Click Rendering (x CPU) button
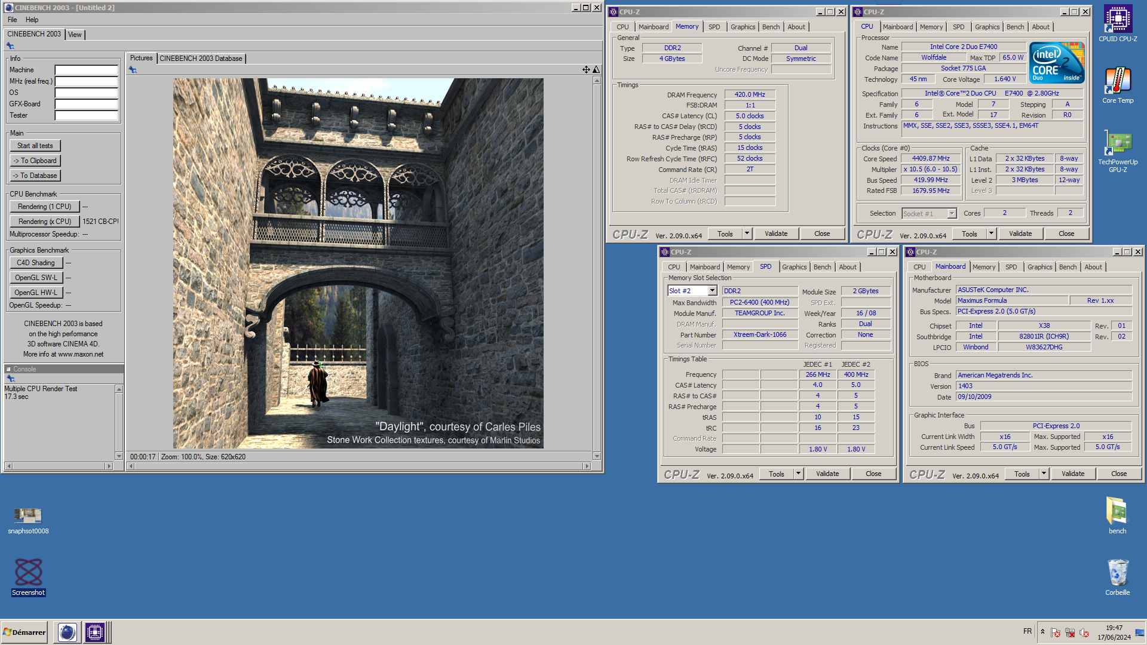Image resolution: width=1147 pixels, height=645 pixels. (44, 222)
